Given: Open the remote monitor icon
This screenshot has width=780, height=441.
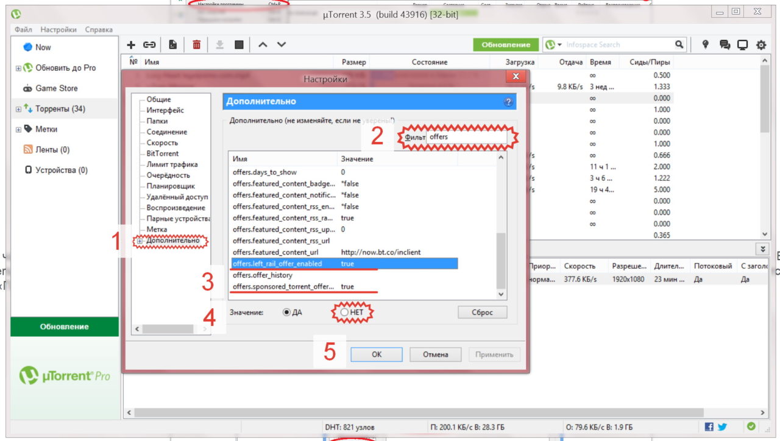Looking at the screenshot, I should click(x=743, y=44).
